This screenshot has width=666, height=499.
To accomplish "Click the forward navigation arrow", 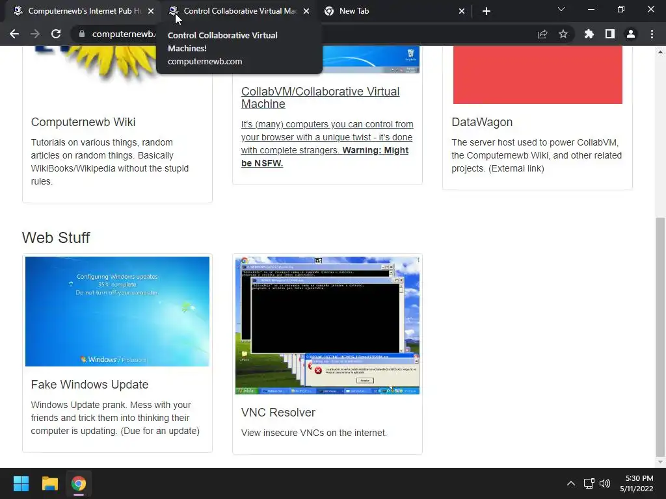I will pos(35,34).
